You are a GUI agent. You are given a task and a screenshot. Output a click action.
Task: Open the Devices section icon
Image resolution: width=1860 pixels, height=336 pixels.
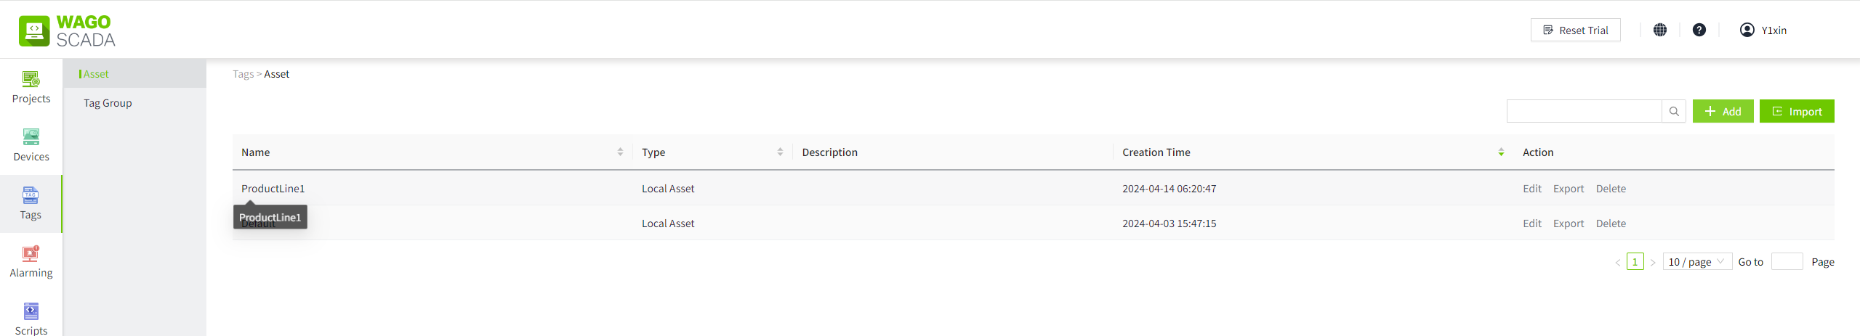(x=31, y=137)
